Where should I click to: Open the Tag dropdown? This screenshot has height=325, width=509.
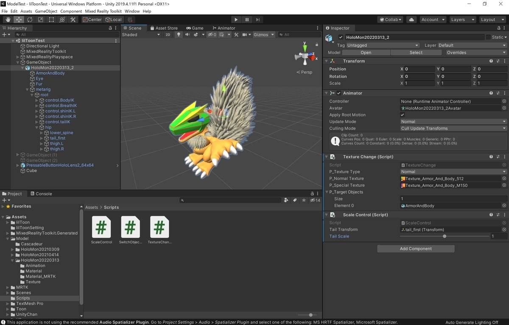pos(383,45)
